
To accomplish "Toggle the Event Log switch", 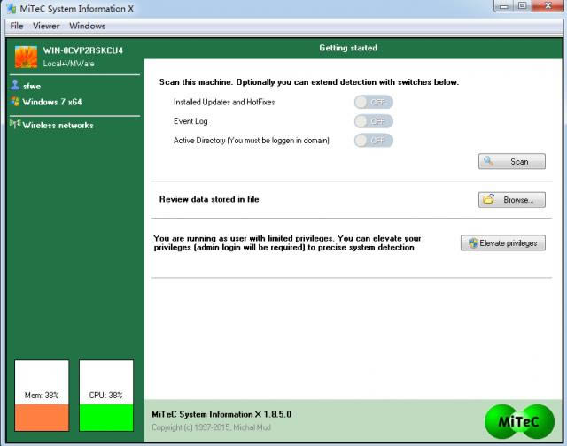I will (x=373, y=121).
